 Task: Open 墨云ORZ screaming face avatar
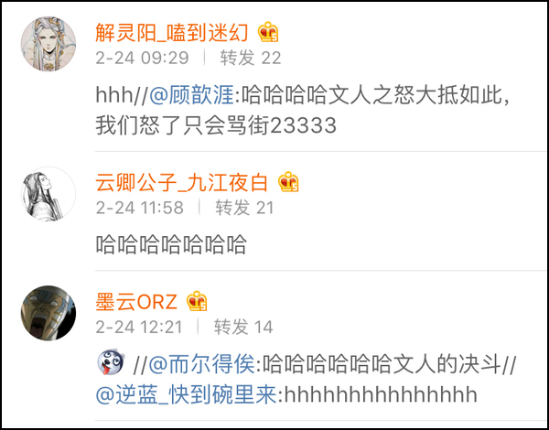click(48, 313)
